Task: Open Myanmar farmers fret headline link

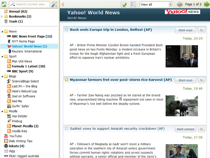Action: [x=121, y=80]
